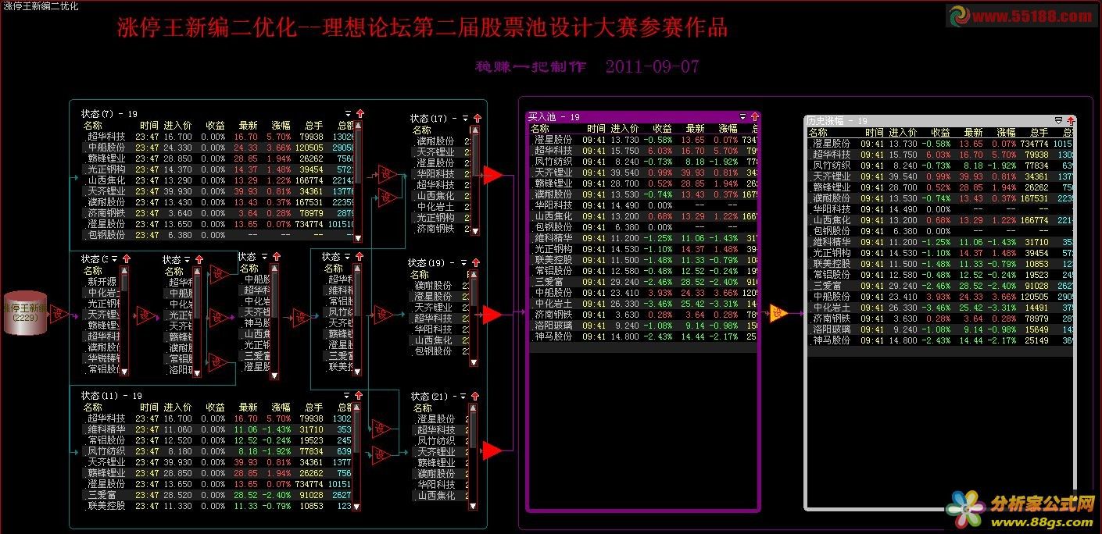This screenshot has width=1102, height=534.
Task: Select 澄星股份 row in 买入池 table
Action: [643, 140]
